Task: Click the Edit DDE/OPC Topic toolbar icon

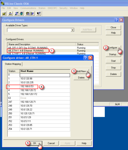Action: [33, 13]
